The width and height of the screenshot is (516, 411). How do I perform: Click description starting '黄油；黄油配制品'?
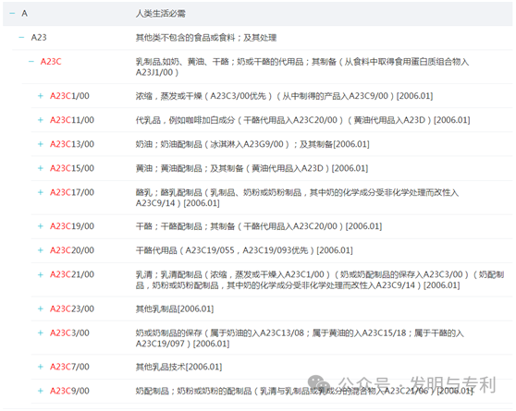[252, 168]
